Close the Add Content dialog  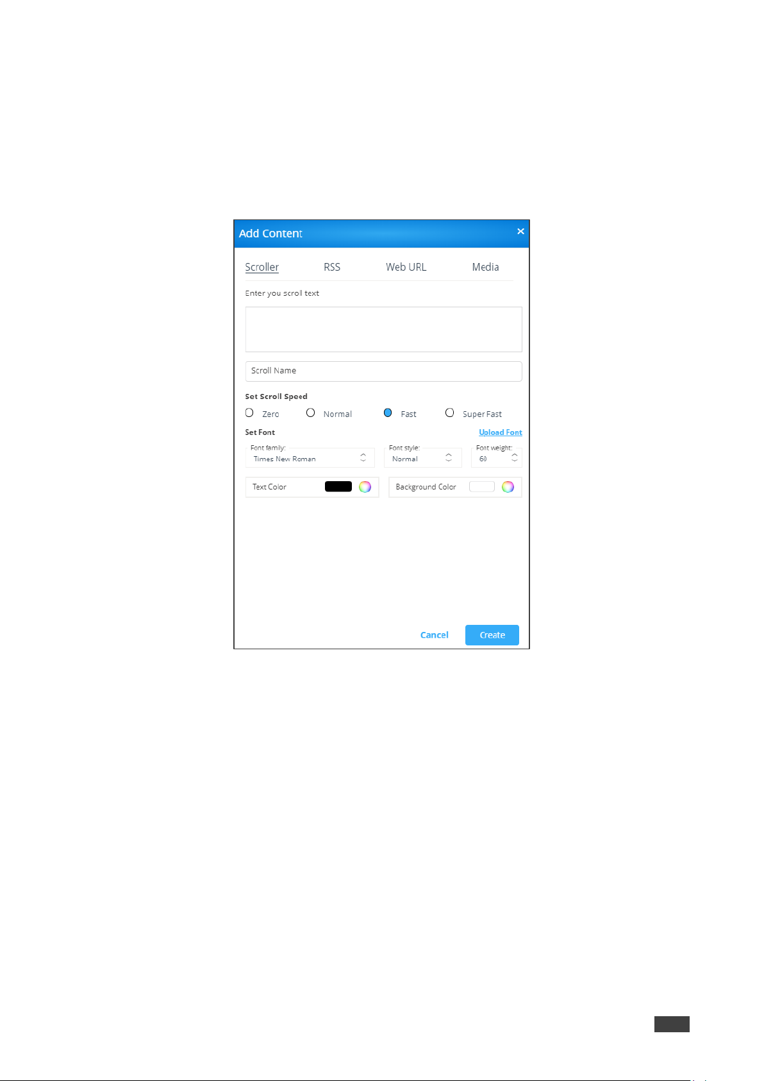pos(520,231)
